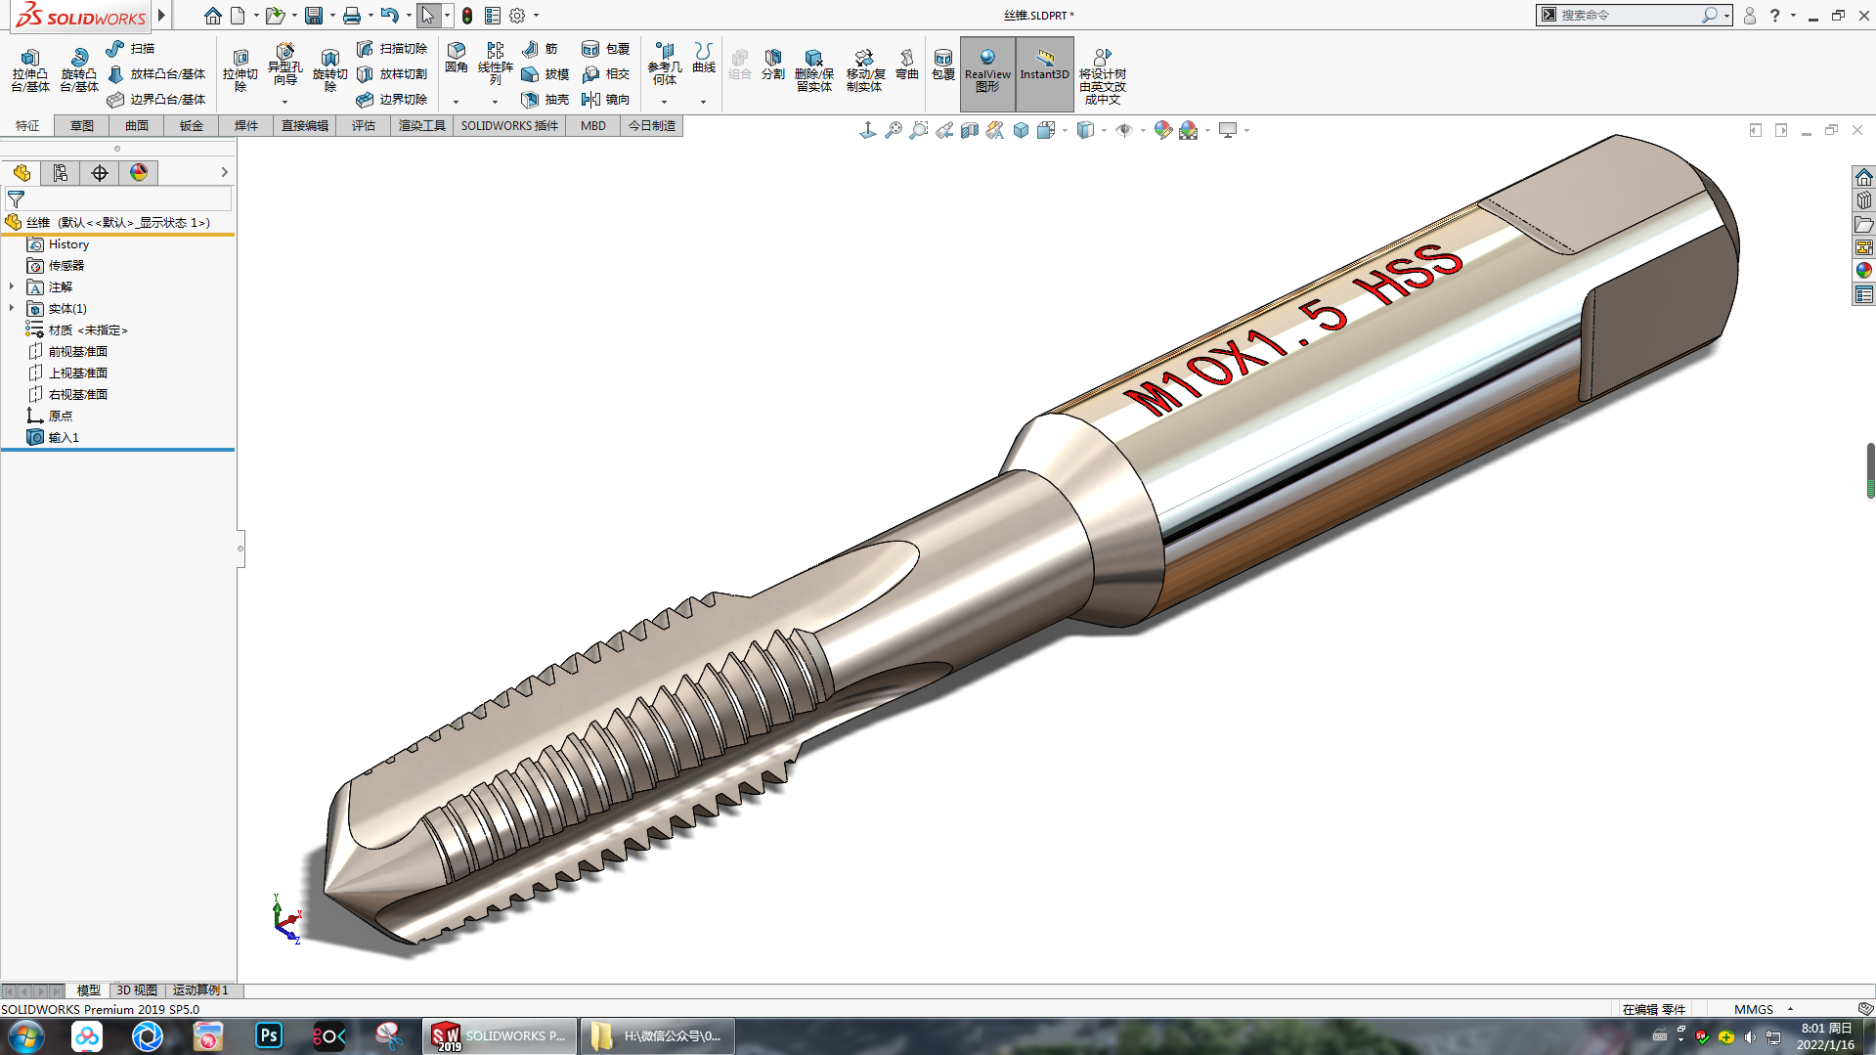Screen dimensions: 1876x1055
Task: Choose the 筋 rib tool
Action: [541, 48]
